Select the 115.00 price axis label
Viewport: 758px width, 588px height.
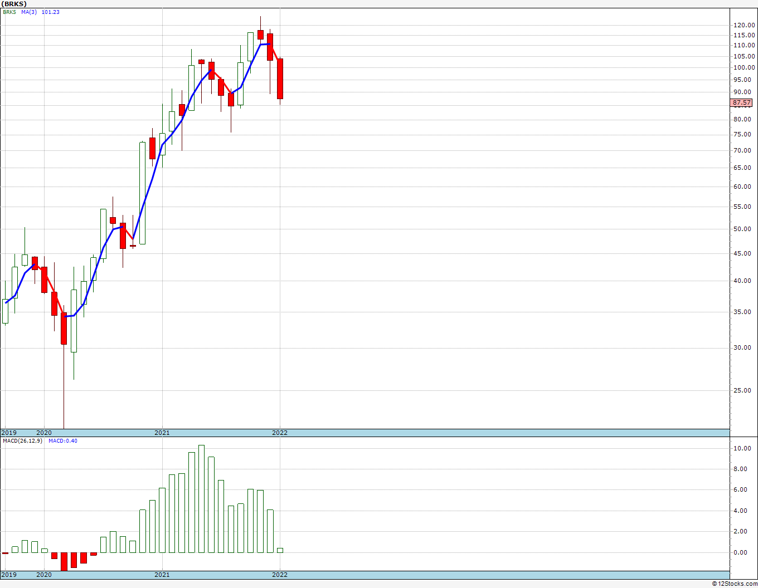tap(744, 35)
